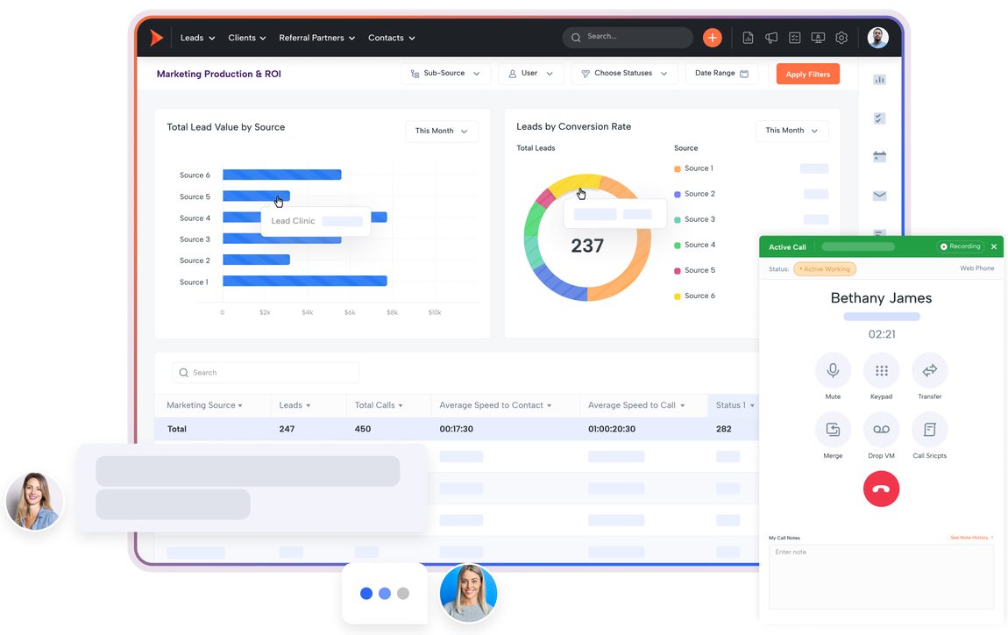This screenshot has height=635, width=1008.
Task: Click the Total row label in table
Action: coord(177,429)
